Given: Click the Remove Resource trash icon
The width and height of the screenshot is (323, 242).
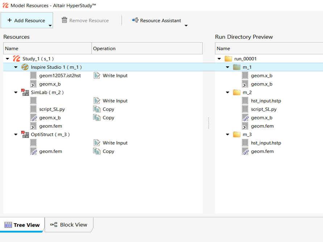Looking at the screenshot, I should click(64, 20).
